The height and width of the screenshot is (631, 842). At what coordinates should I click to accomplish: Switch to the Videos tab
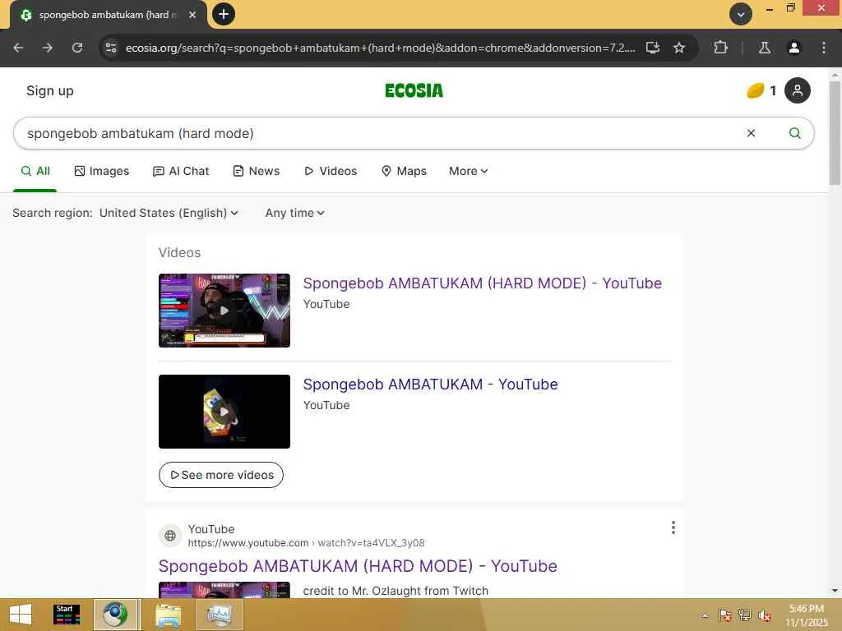click(x=331, y=171)
